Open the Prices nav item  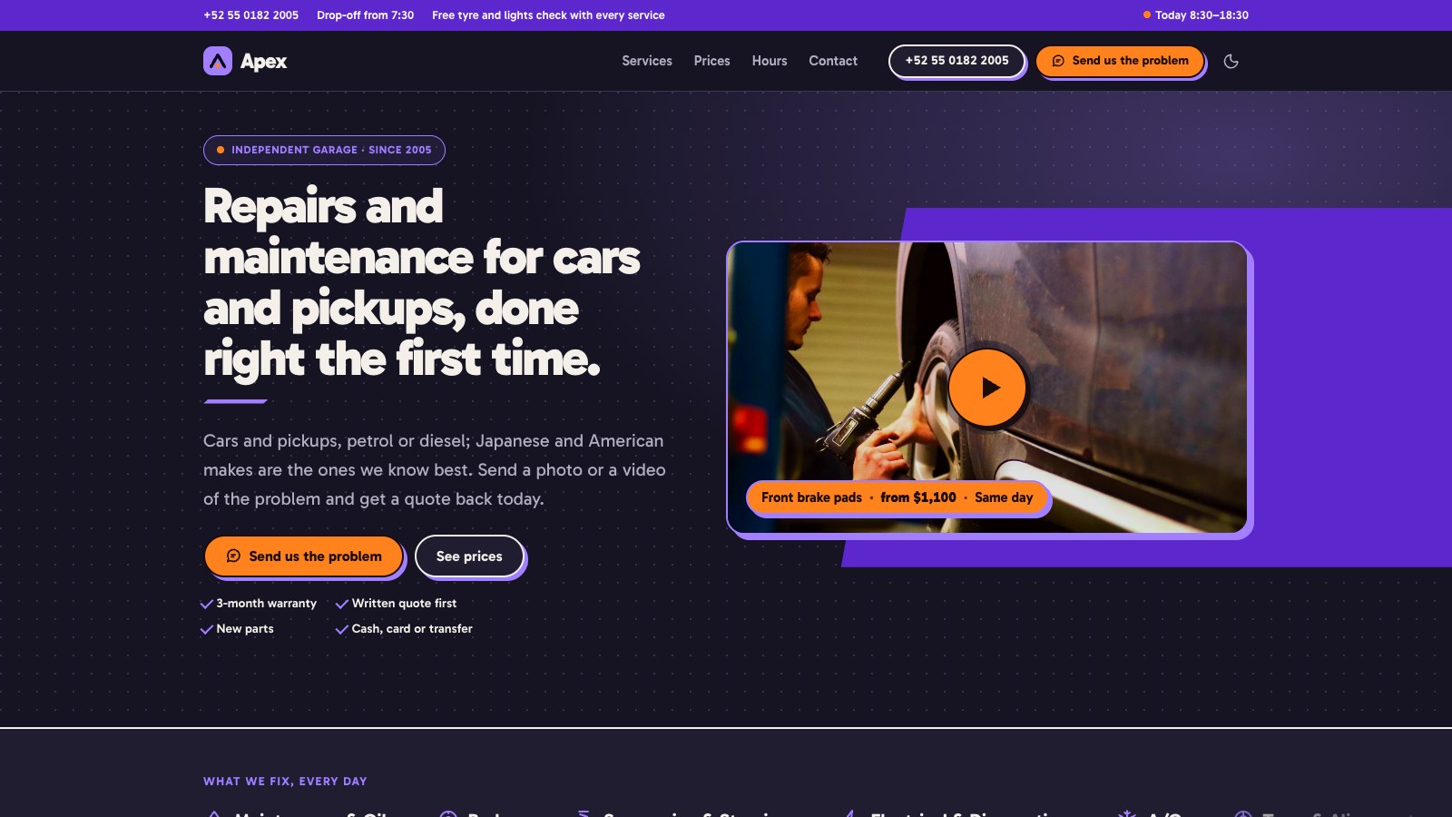tap(711, 61)
